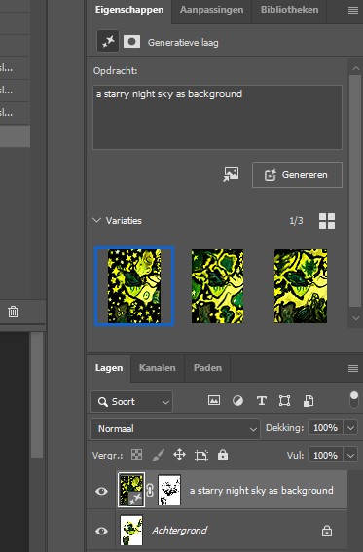Click the 1/3 variations counter
This screenshot has width=363, height=552.
point(296,221)
